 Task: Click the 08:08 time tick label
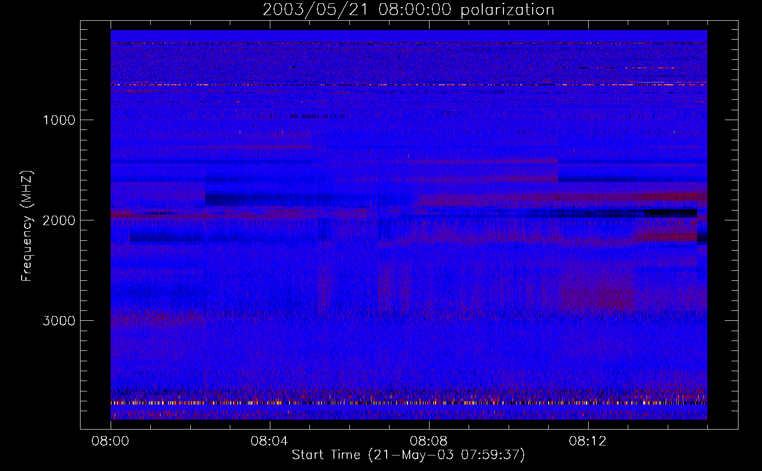(429, 441)
